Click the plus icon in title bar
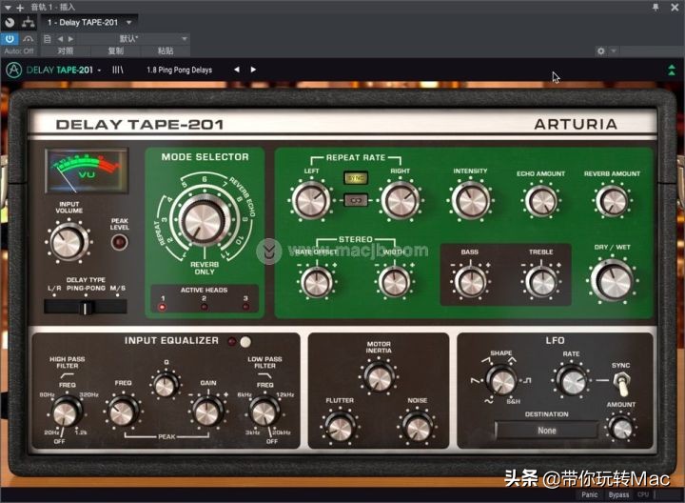This screenshot has width=685, height=503. pos(20,8)
